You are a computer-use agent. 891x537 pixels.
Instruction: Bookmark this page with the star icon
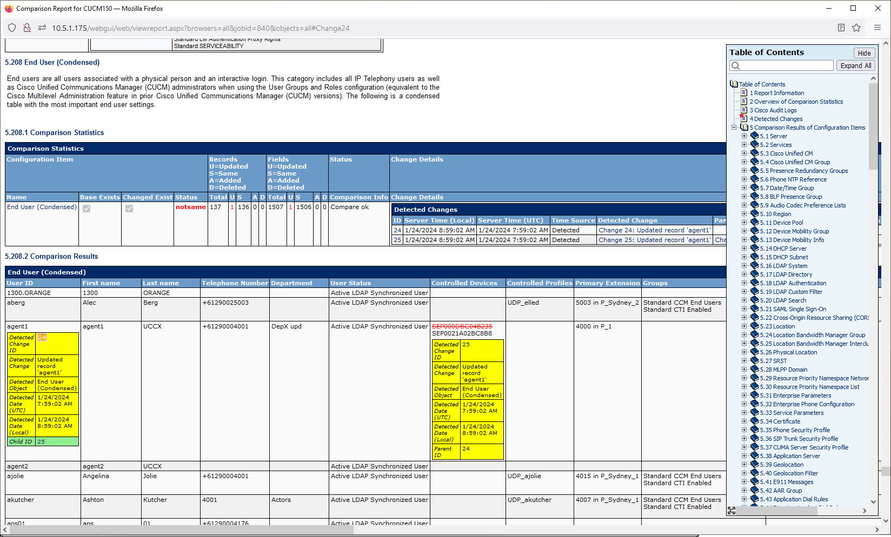[856, 28]
